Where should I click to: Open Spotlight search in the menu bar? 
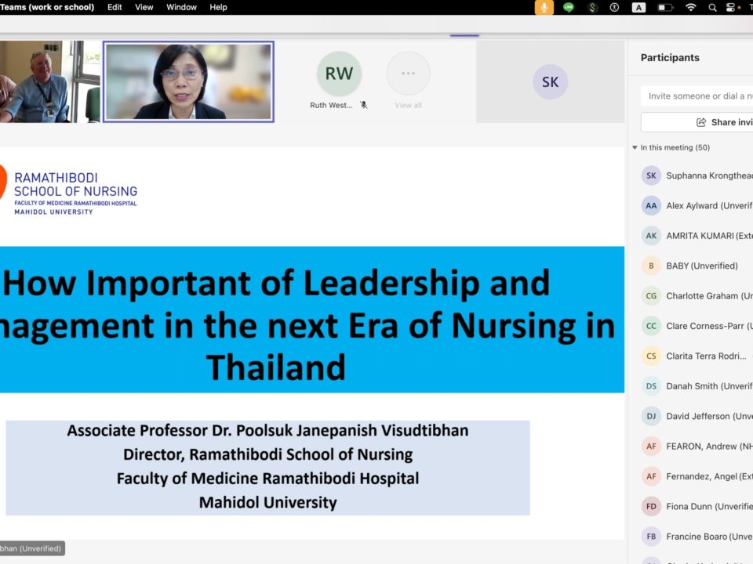coord(712,7)
